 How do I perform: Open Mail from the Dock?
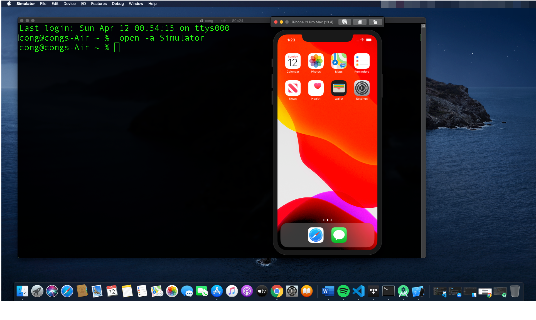(x=97, y=291)
